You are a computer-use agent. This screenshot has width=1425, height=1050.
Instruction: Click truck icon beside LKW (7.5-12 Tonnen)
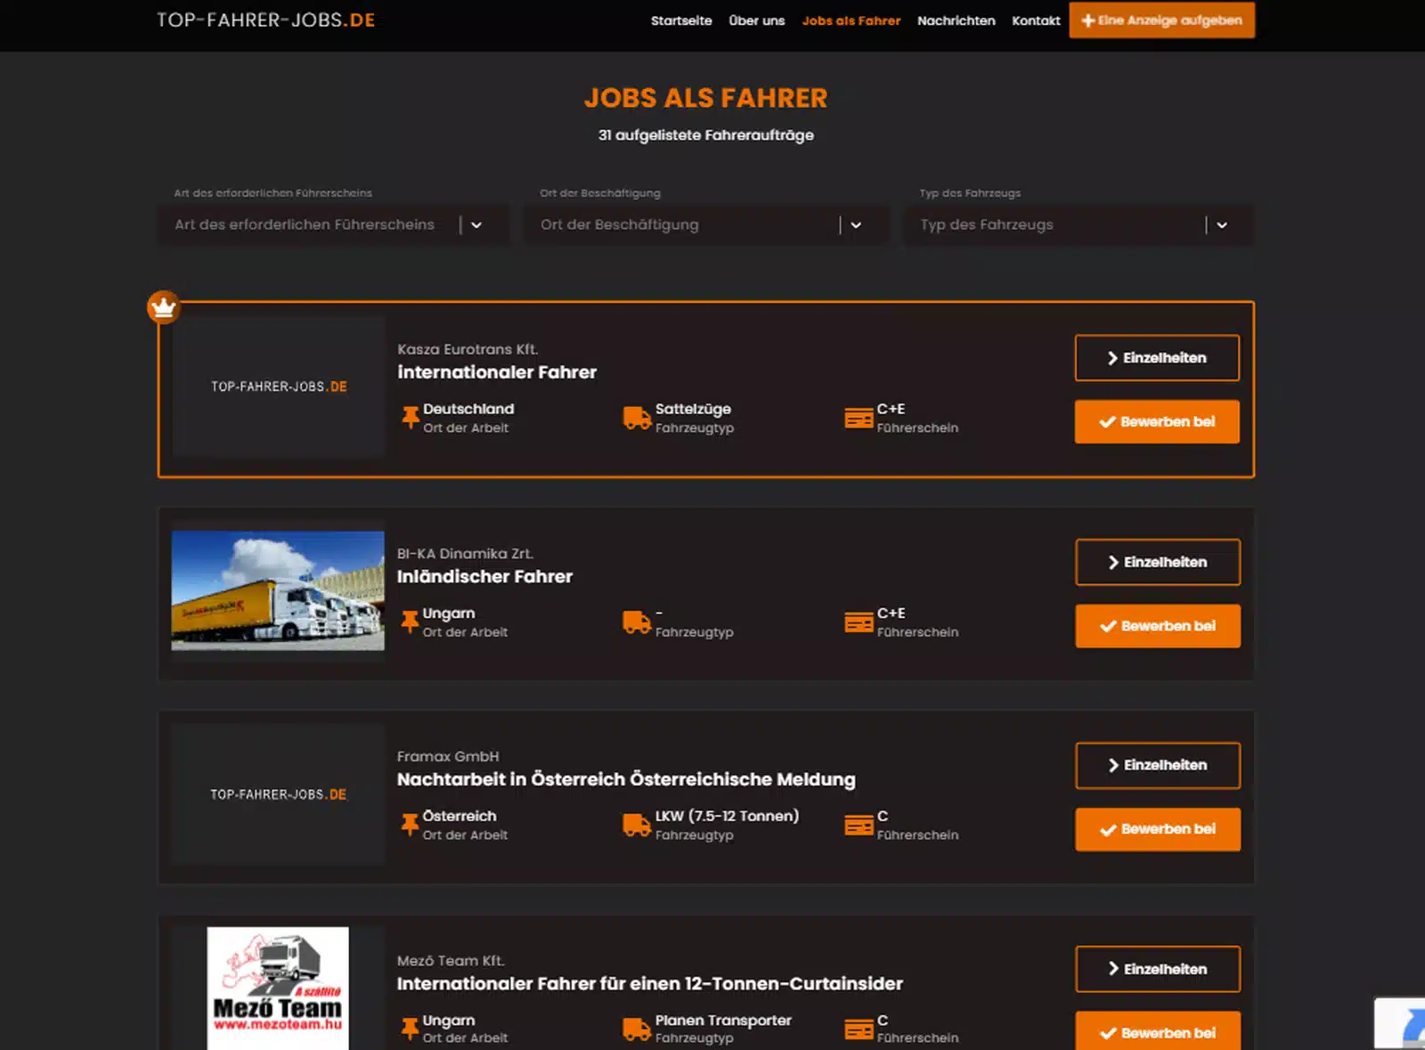coord(637,825)
